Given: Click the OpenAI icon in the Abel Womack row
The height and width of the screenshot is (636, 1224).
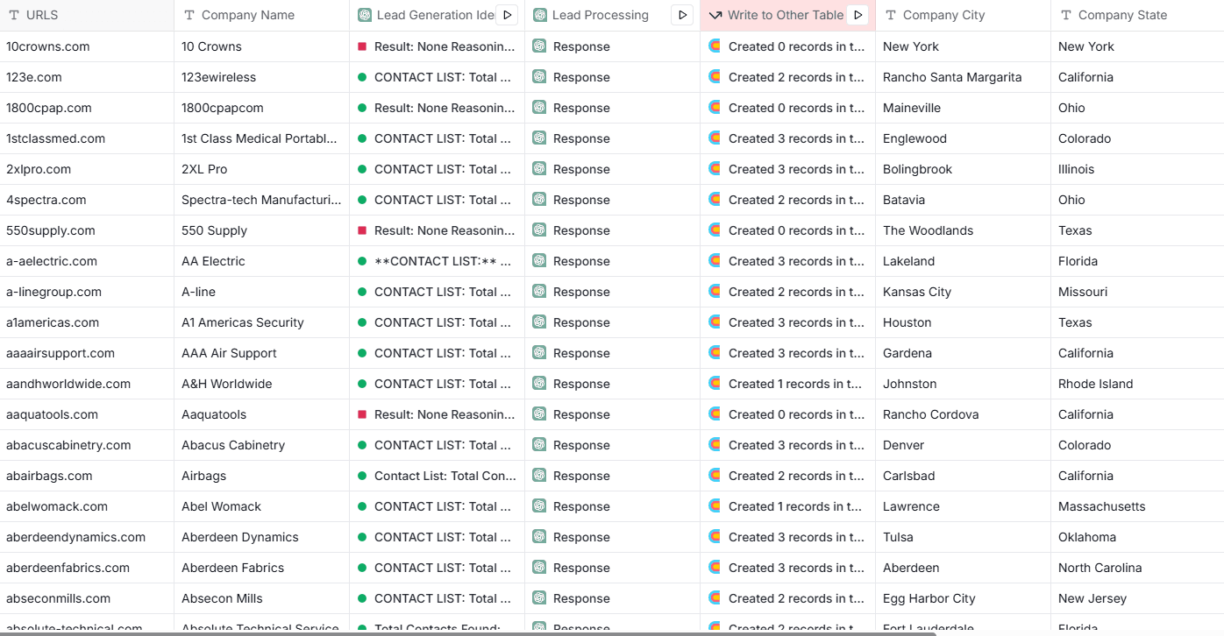Looking at the screenshot, I should pyautogui.click(x=539, y=505).
